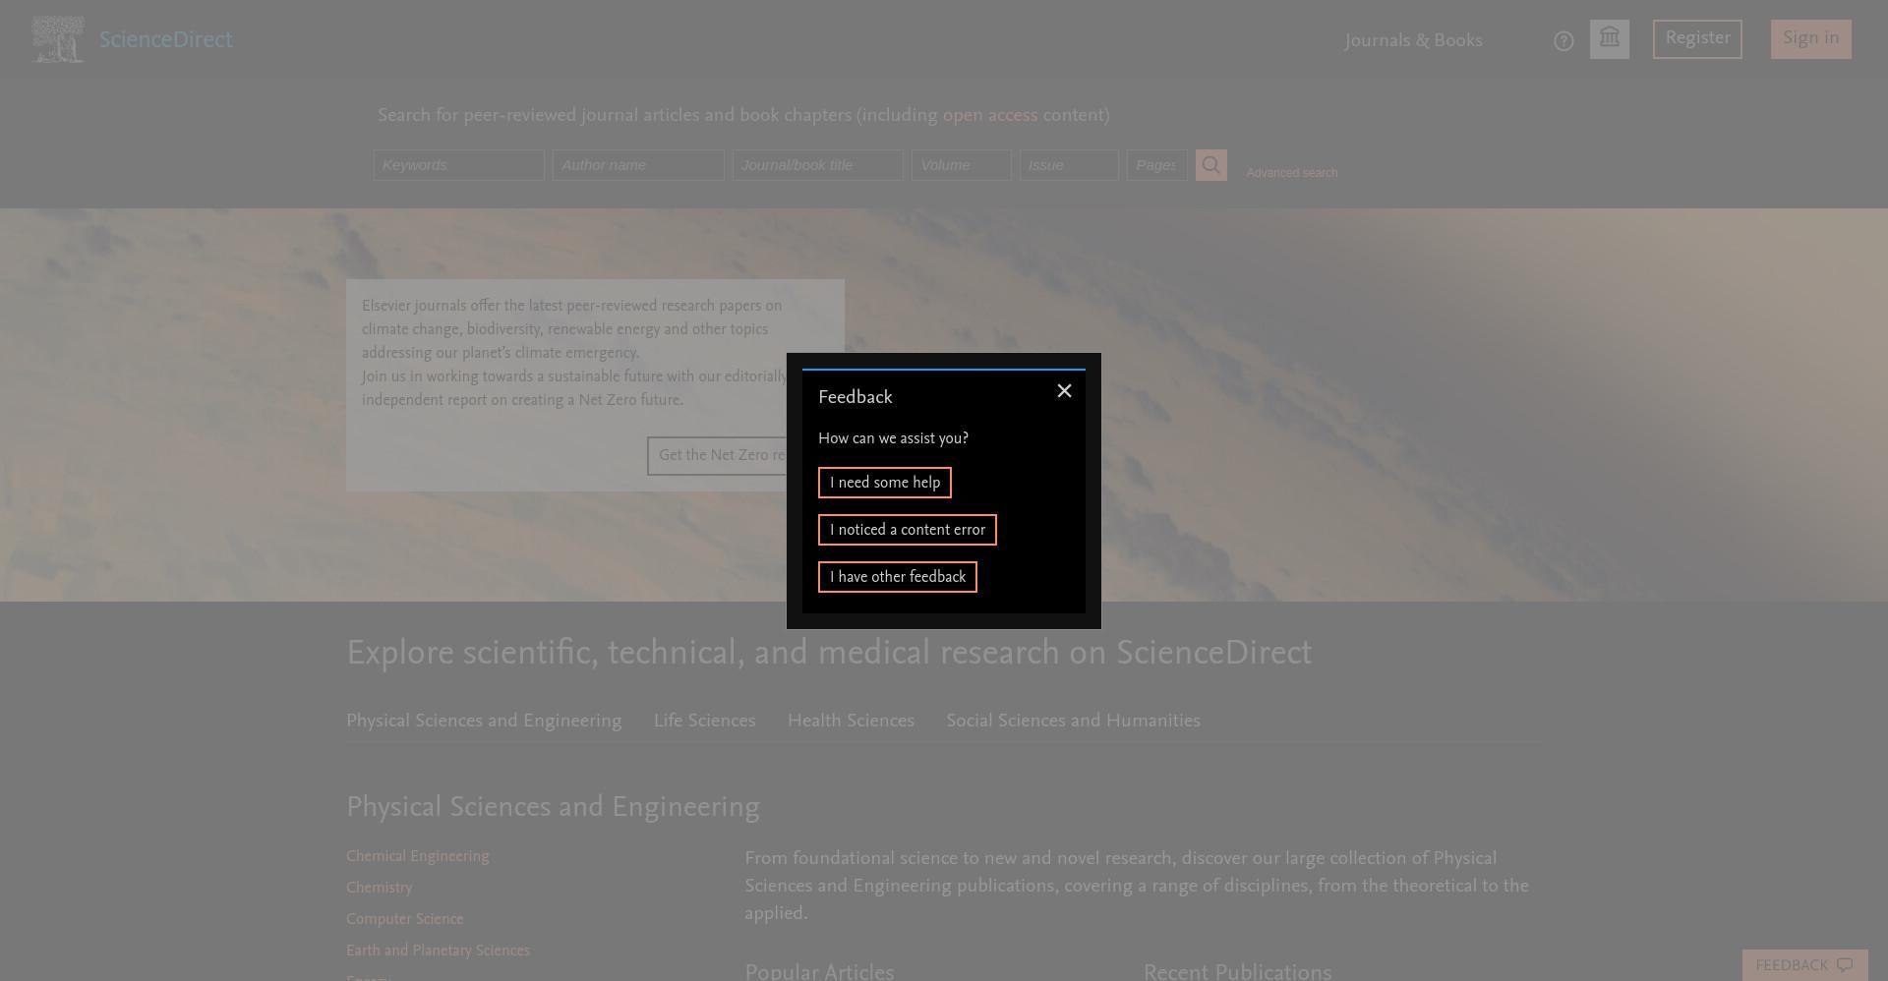Click the 'How can we assist you?' text
The image size is (1888, 981).
click(x=893, y=438)
